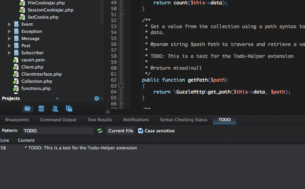The width and height of the screenshot is (305, 189).
Task: Expand the Event folder
Action: pos(10,24)
